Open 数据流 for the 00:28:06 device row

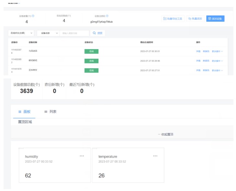206,61
